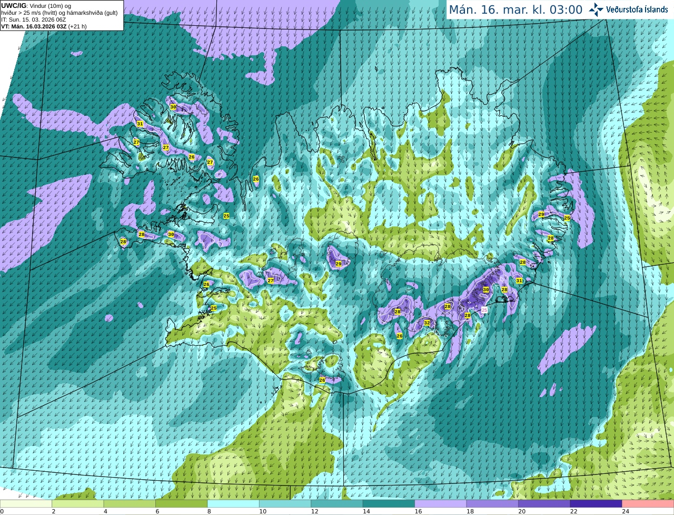This screenshot has width=674, height=515.
Task: Click the legend scale value 22
Action: (573, 511)
